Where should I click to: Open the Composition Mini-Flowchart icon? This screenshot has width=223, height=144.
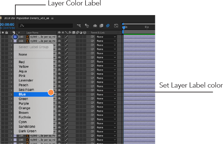pyautogui.click(x=79, y=26)
